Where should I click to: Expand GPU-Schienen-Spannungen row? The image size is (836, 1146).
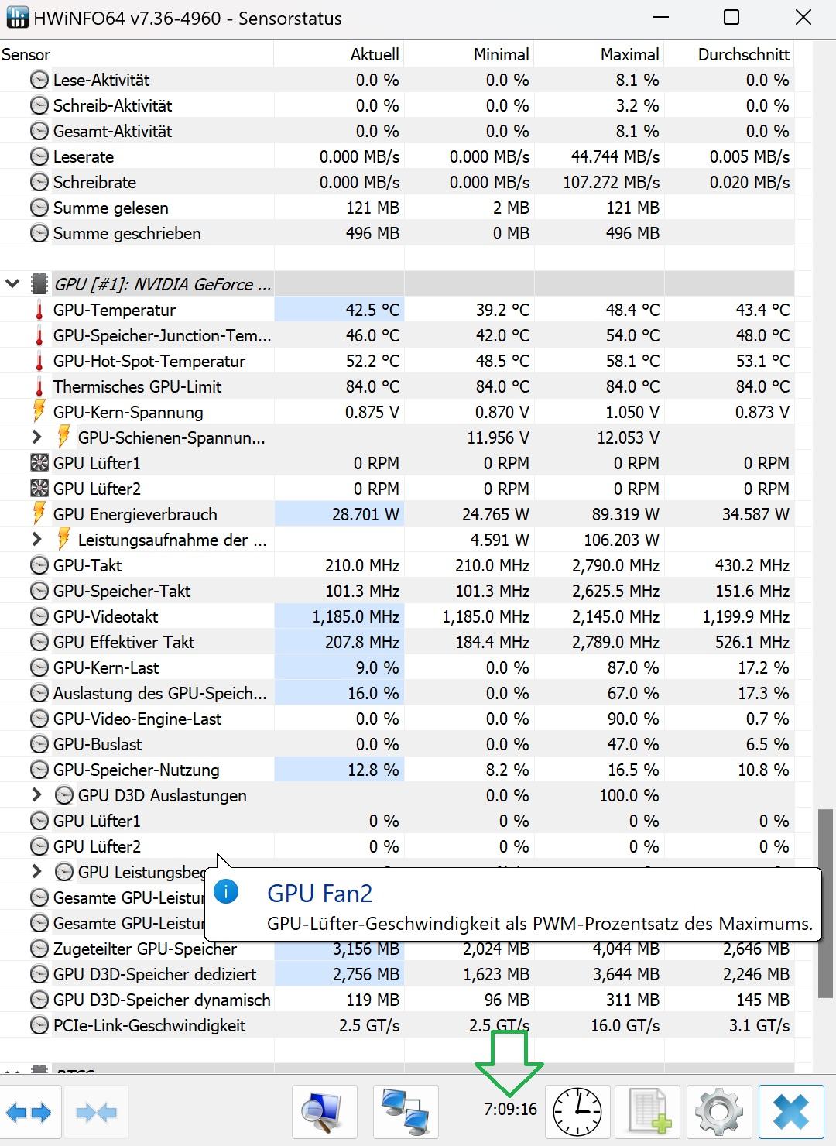point(36,437)
